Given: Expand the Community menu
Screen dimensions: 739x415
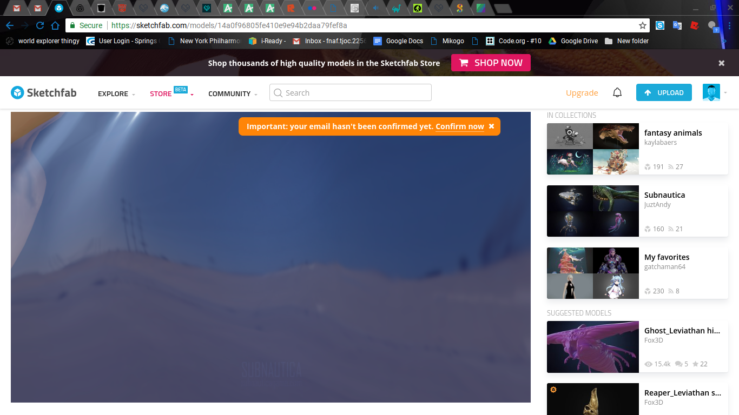Looking at the screenshot, I should click(x=233, y=93).
